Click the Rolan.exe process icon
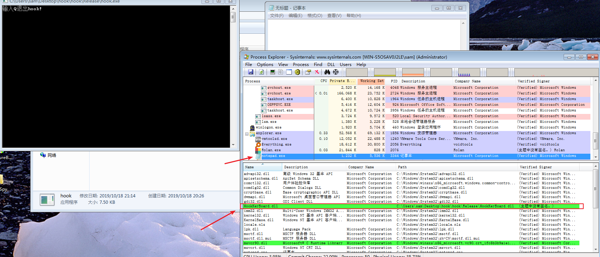 258,150
